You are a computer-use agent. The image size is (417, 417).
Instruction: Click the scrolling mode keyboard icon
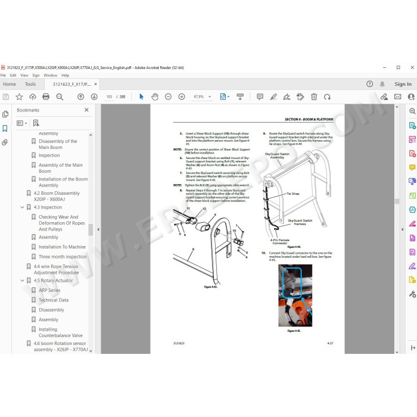pos(240,97)
